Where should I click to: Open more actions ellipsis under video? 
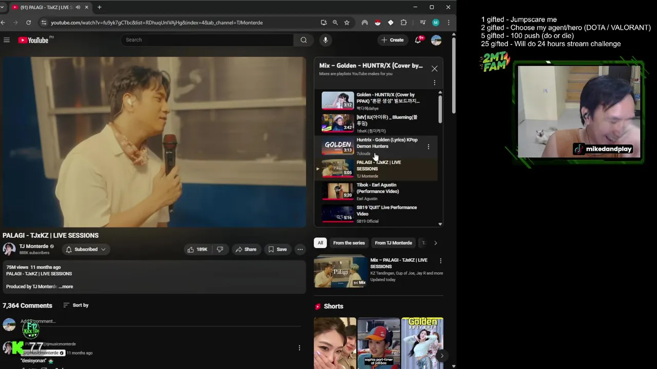300,250
